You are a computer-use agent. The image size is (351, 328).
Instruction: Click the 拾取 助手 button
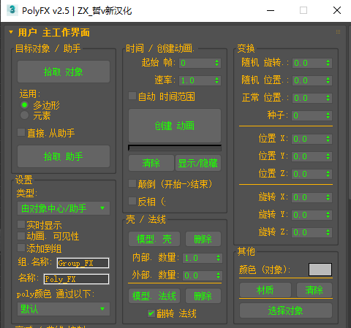(64, 156)
